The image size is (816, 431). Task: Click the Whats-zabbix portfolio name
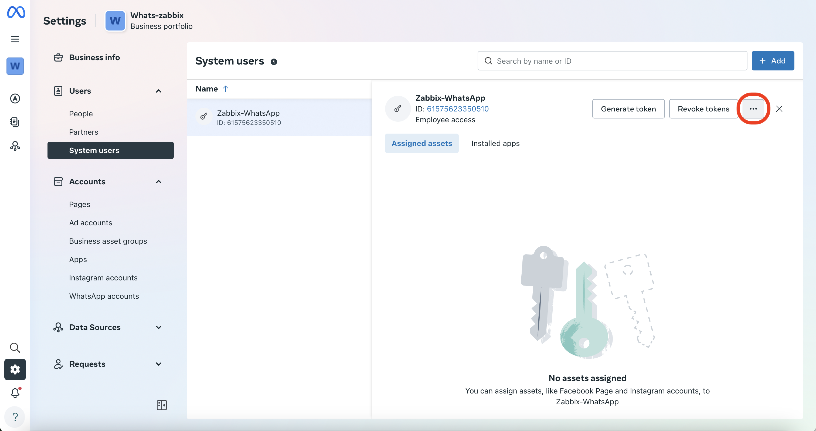pyautogui.click(x=157, y=15)
